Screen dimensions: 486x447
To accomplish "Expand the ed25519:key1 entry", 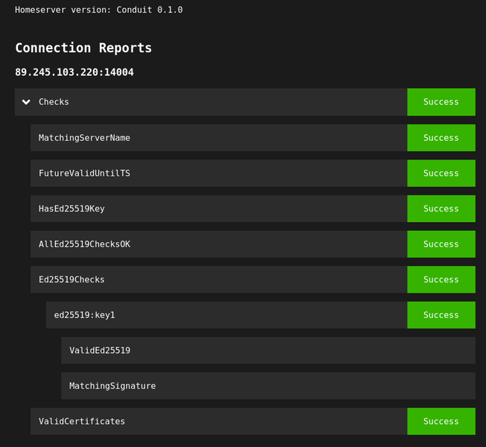I will point(84,315).
